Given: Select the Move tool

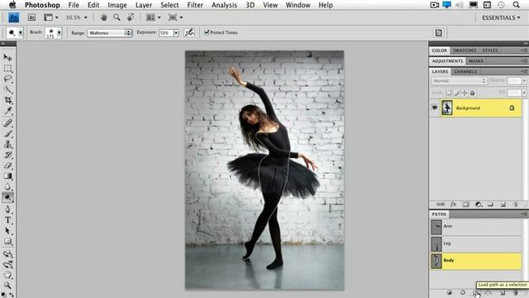Looking at the screenshot, I should point(7,57).
